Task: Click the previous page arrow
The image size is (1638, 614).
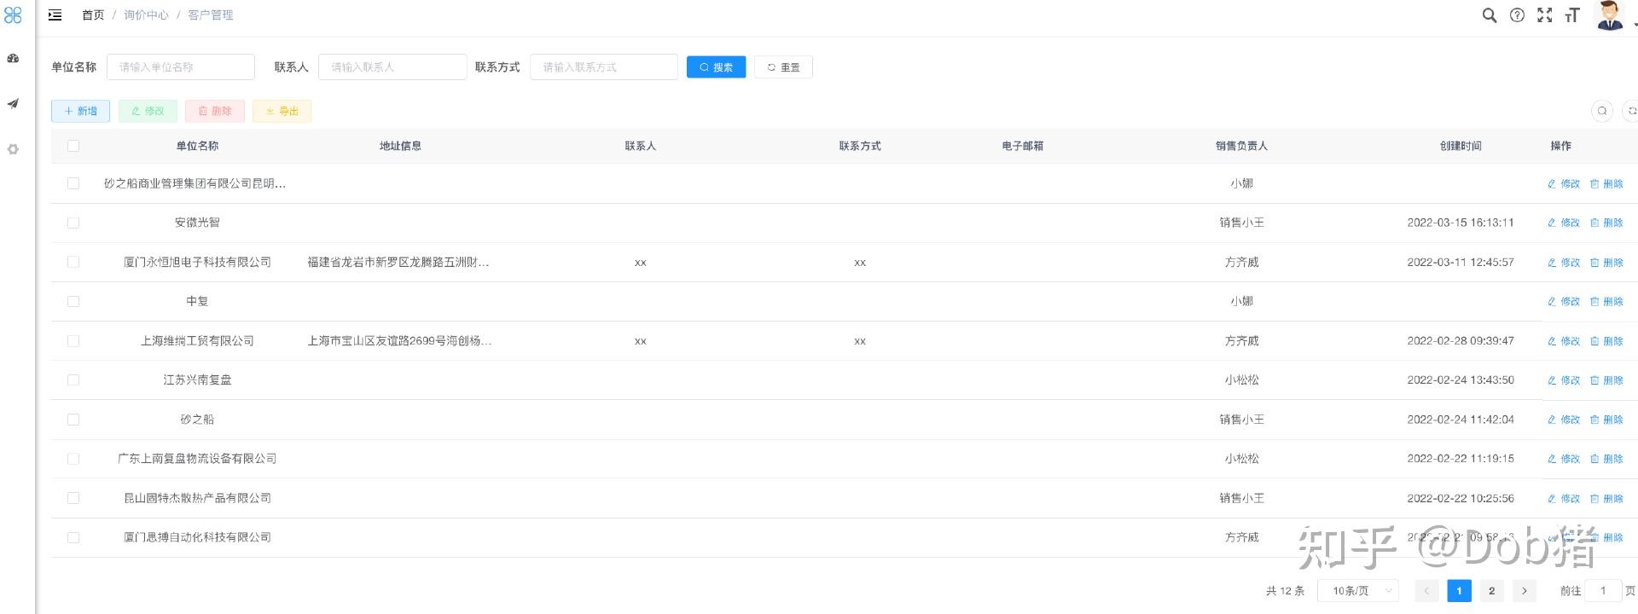Action: (1426, 591)
